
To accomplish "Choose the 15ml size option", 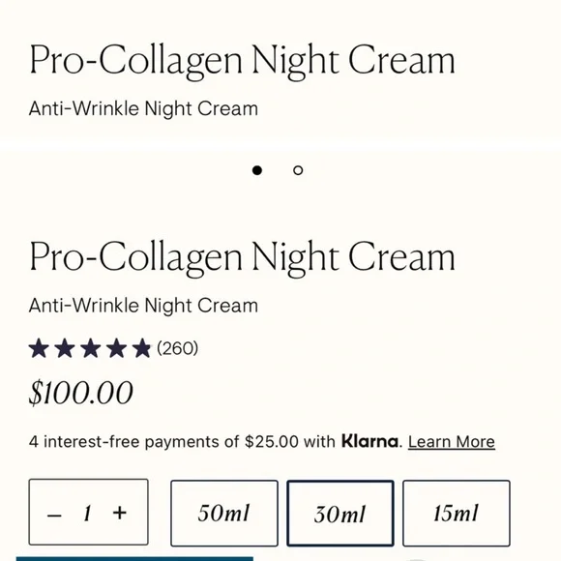I will [457, 513].
